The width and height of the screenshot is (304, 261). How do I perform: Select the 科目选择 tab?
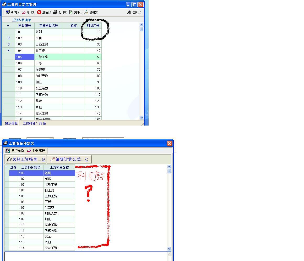coord(36,150)
